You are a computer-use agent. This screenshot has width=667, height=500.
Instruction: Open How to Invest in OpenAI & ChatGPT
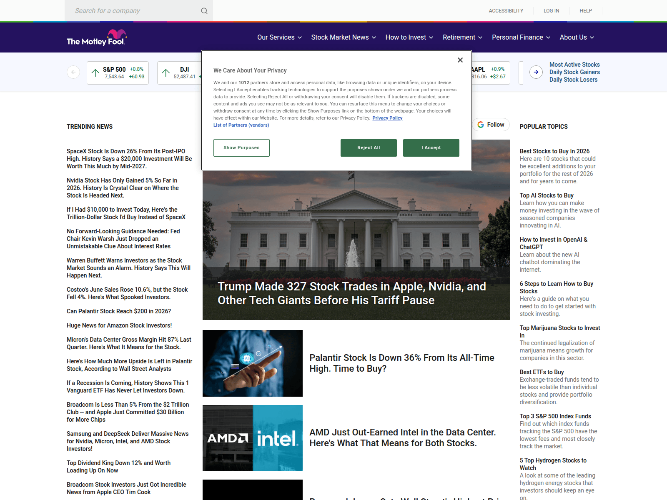point(554,243)
